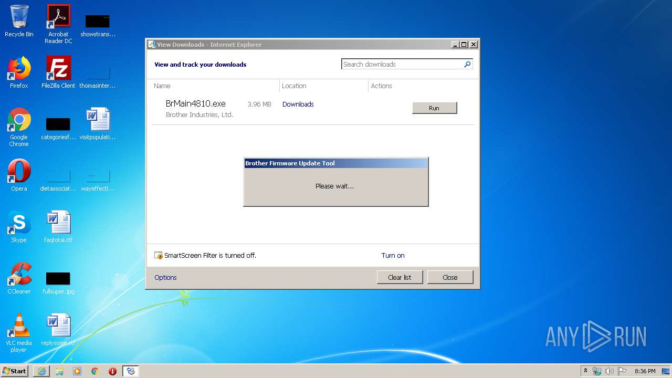Viewport: 672px width, 378px height.
Task: Turn on SmartScreen Filter link
Action: tap(393, 256)
